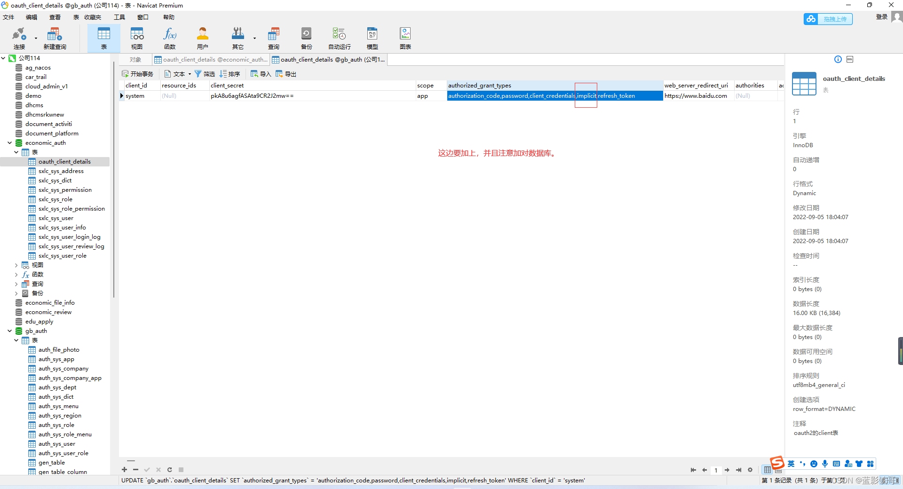Click the scope column header
The image size is (903, 489).
point(431,86)
